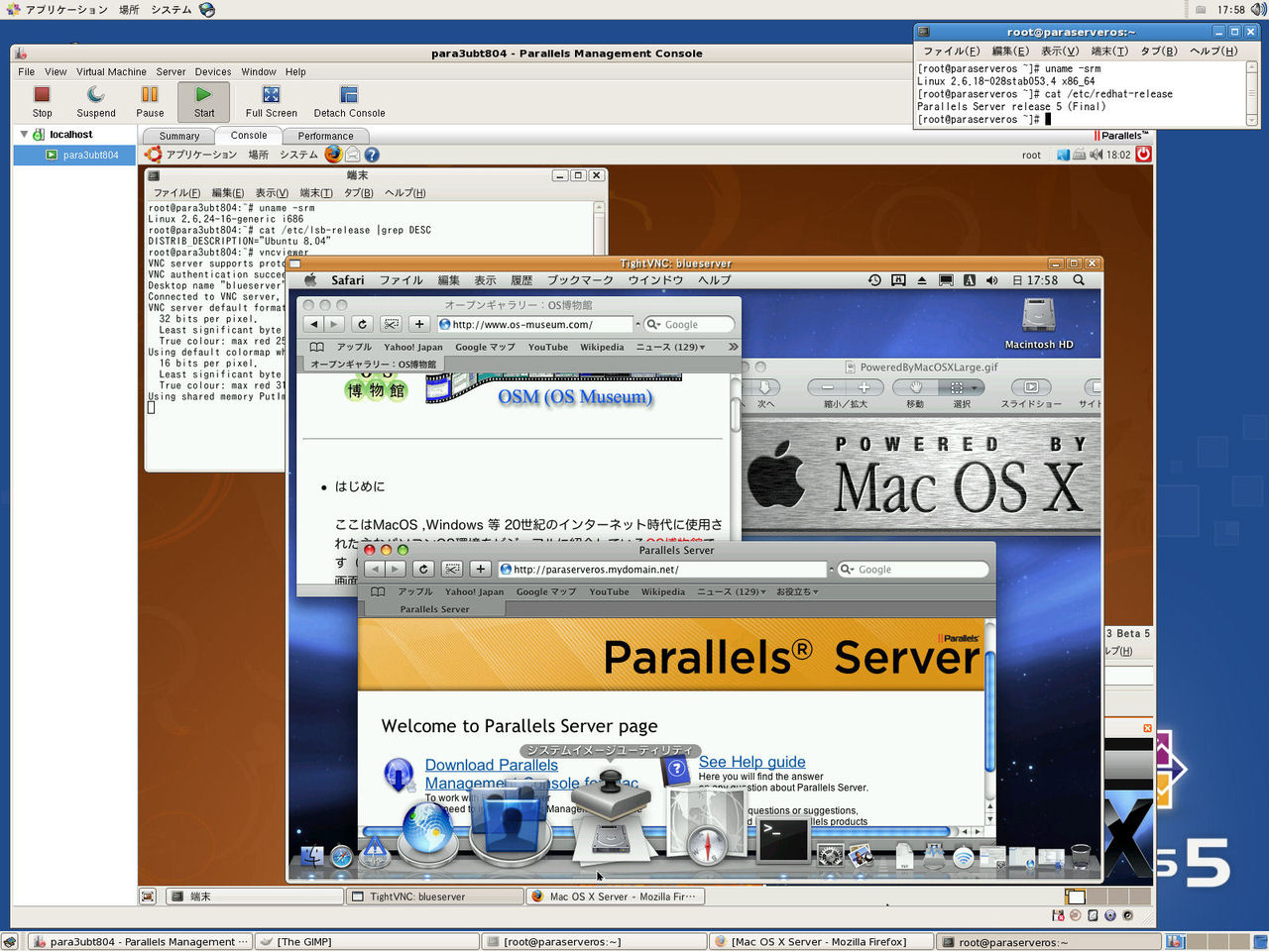Image resolution: width=1269 pixels, height=951 pixels.
Task: Open the Devices menu in Parallels console
Action: point(213,71)
